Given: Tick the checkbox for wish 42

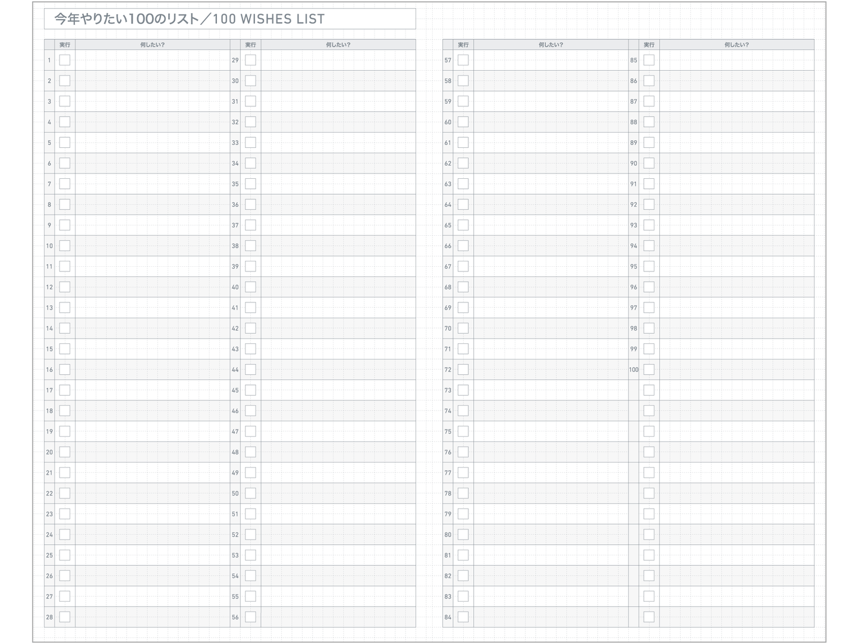Looking at the screenshot, I should (x=250, y=328).
